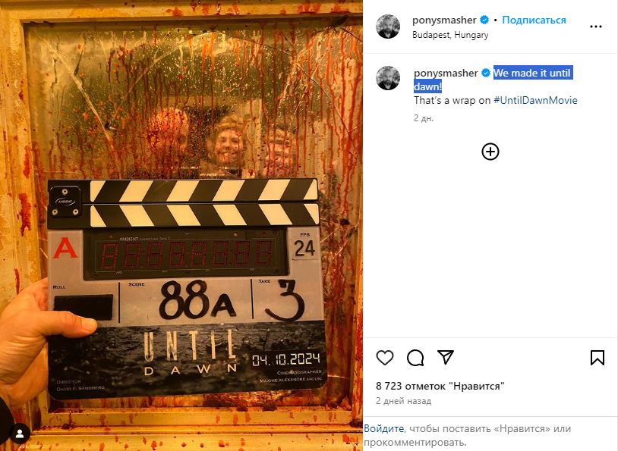Image resolution: width=618 pixels, height=451 pixels.
Task: Open Budapest, Hungary location link
Action: click(450, 35)
